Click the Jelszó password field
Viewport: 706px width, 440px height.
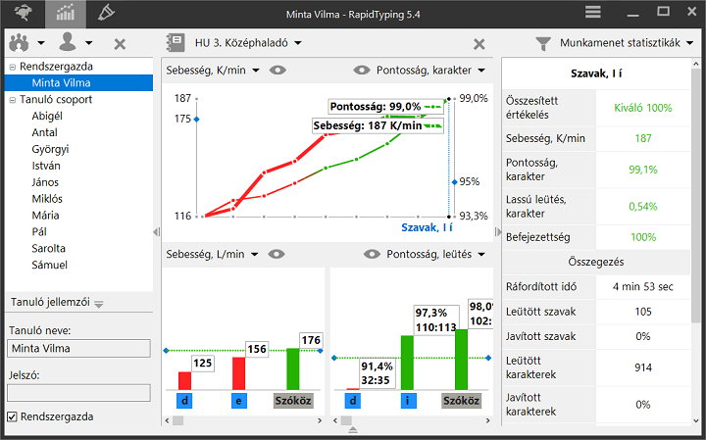(x=78, y=393)
